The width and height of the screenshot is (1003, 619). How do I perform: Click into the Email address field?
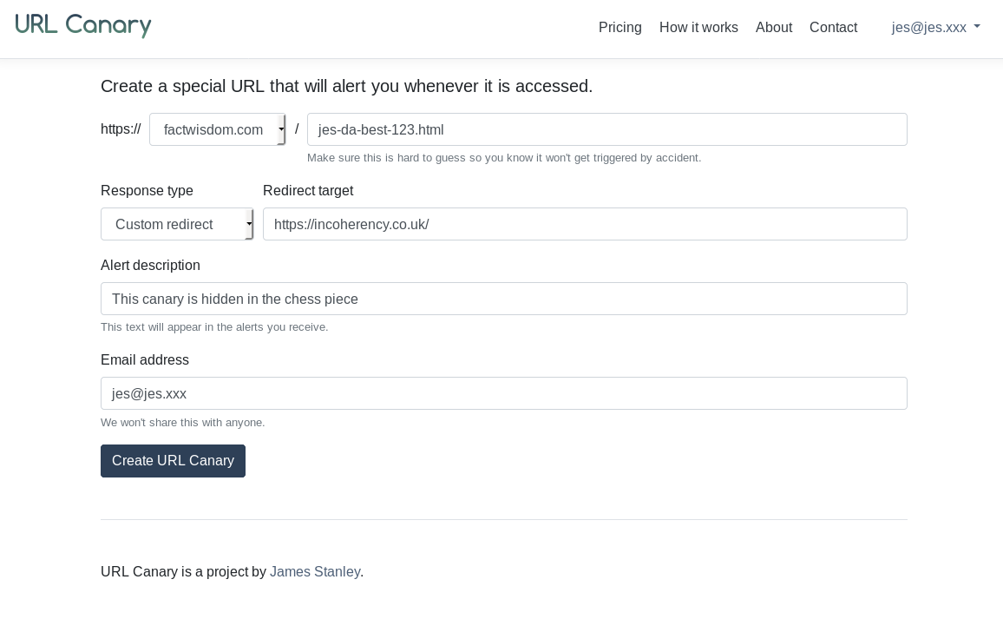[503, 393]
